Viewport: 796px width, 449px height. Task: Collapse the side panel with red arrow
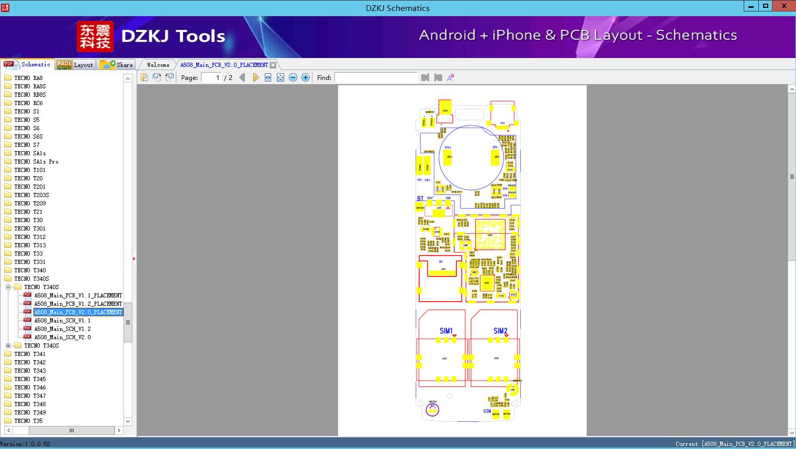coord(134,258)
